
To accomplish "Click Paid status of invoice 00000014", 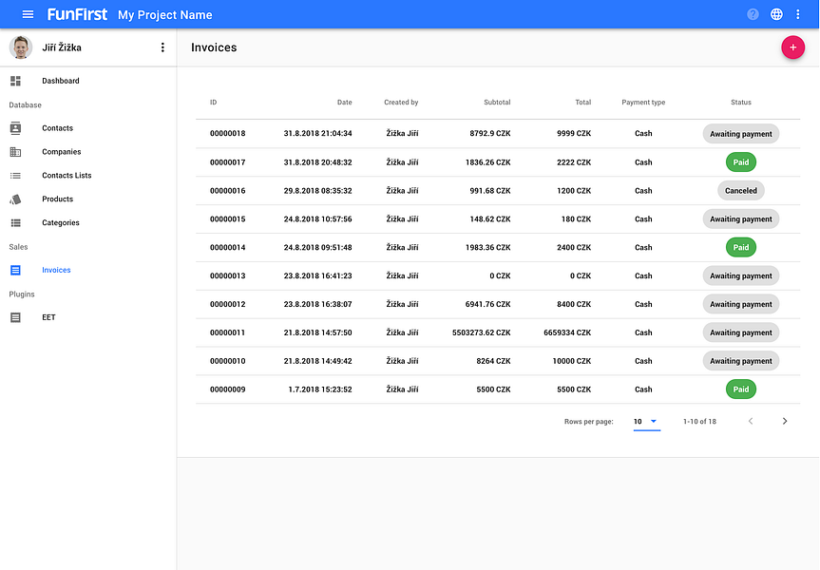I will 740,247.
